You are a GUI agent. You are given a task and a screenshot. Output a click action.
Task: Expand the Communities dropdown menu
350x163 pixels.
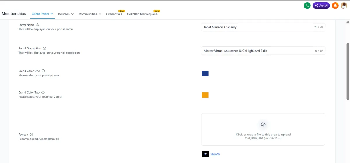[x=90, y=14]
